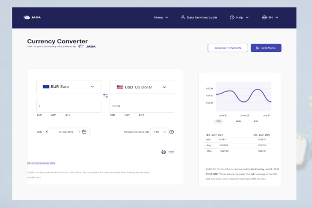Open the Advanced Currency Data link
This screenshot has height=208, width=312.
(x=41, y=163)
